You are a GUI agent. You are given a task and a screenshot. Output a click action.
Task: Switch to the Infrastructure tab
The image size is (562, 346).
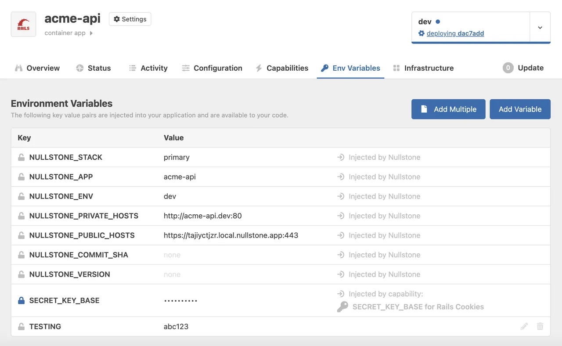[x=423, y=68]
